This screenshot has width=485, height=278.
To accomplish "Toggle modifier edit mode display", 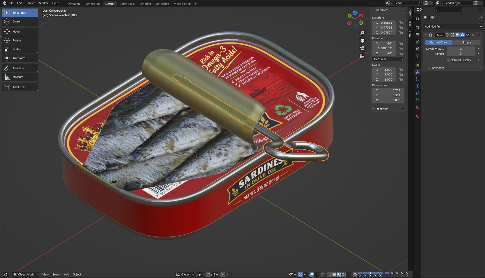I will click(x=452, y=35).
